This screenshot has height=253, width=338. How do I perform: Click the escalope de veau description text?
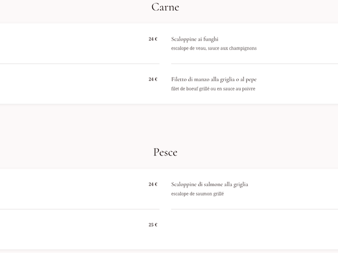(x=214, y=48)
